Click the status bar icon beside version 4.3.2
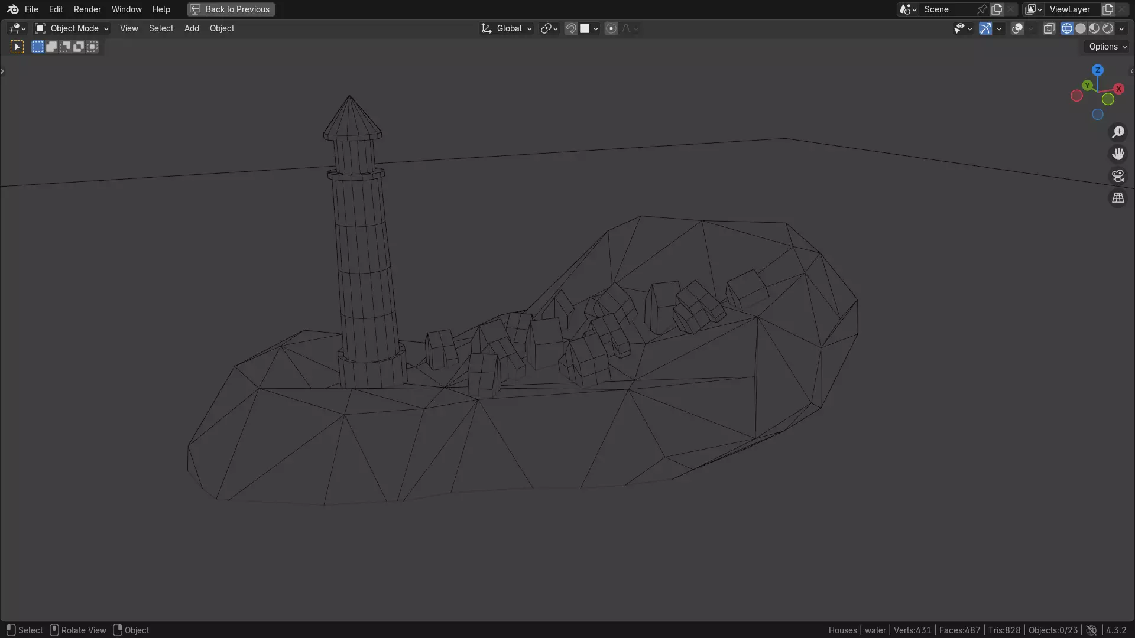Viewport: 1135px width, 638px height. point(1091,630)
